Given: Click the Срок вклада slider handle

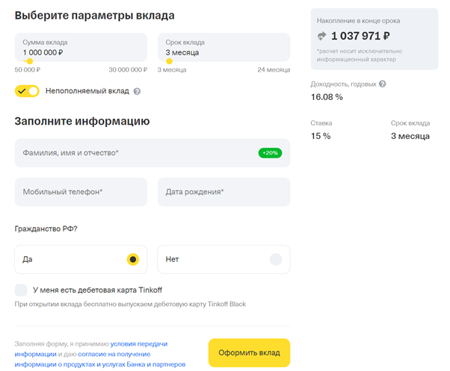Looking at the screenshot, I should point(169,61).
